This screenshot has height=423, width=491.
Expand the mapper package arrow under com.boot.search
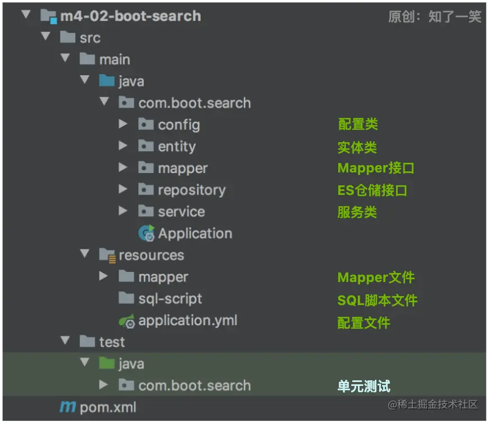pyautogui.click(x=122, y=167)
